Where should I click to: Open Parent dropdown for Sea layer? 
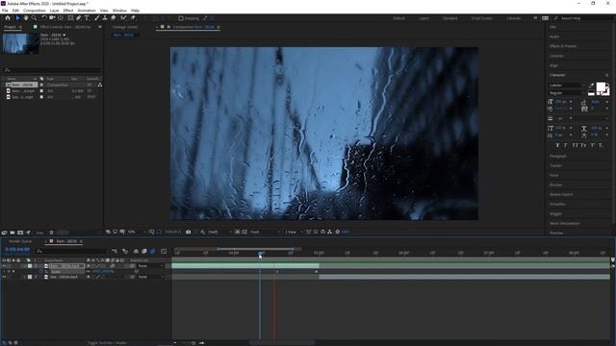151,277
